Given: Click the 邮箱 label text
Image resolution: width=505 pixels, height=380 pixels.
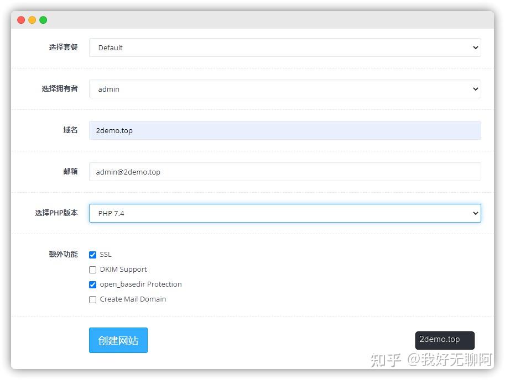Looking at the screenshot, I should (71, 171).
